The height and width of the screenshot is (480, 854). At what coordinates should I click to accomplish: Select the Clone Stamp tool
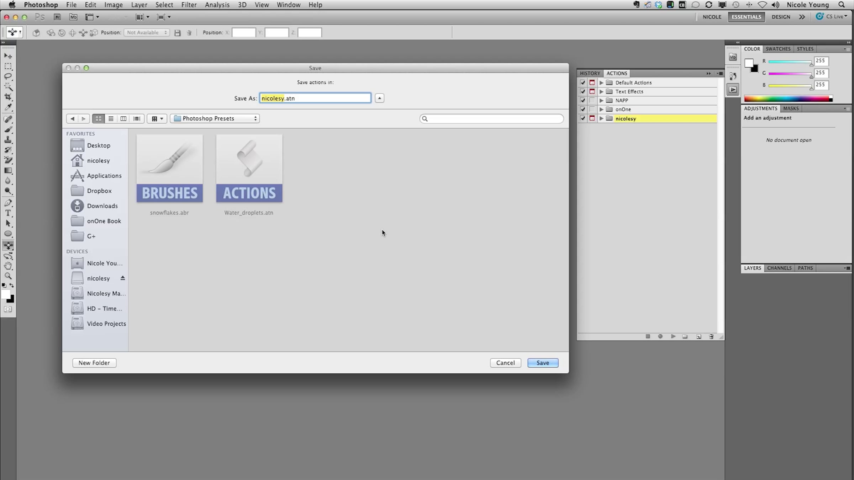click(x=8, y=140)
